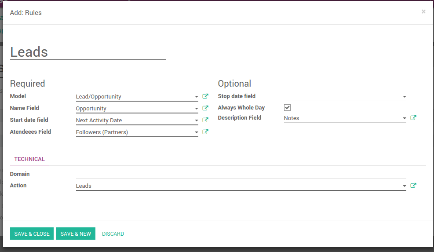
Task: Click the Save & Close button
Action: pyautogui.click(x=32, y=234)
